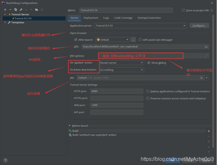Click the copy configuration icon

[x=15, y=10]
